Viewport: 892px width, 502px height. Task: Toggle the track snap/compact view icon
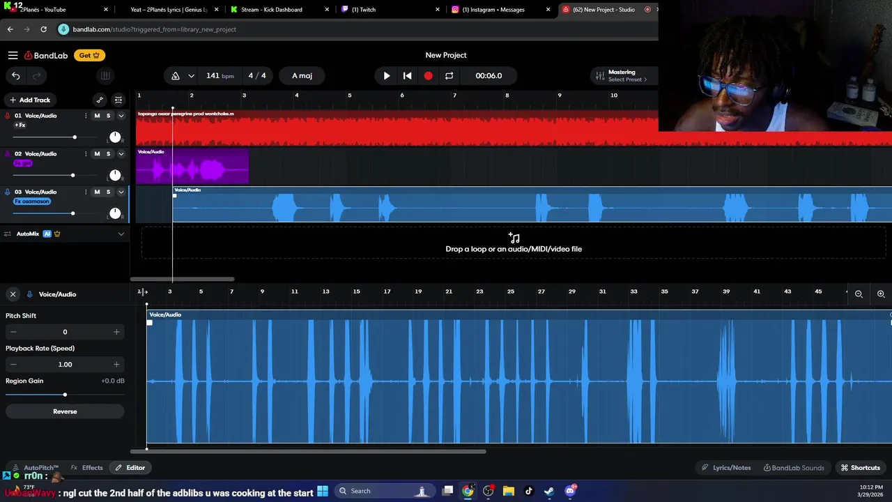118,100
